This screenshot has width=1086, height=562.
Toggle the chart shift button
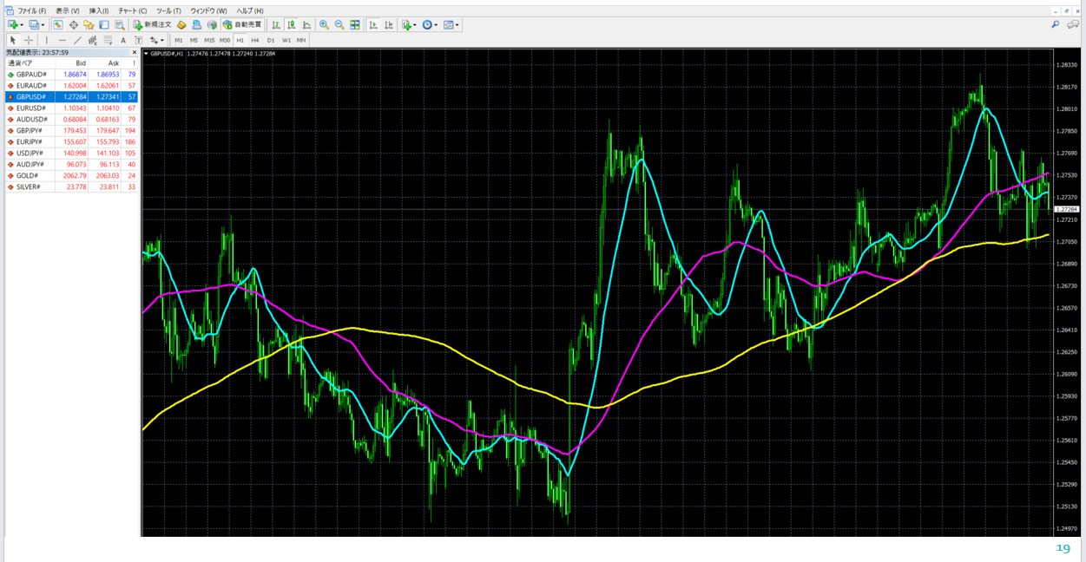tap(388, 25)
